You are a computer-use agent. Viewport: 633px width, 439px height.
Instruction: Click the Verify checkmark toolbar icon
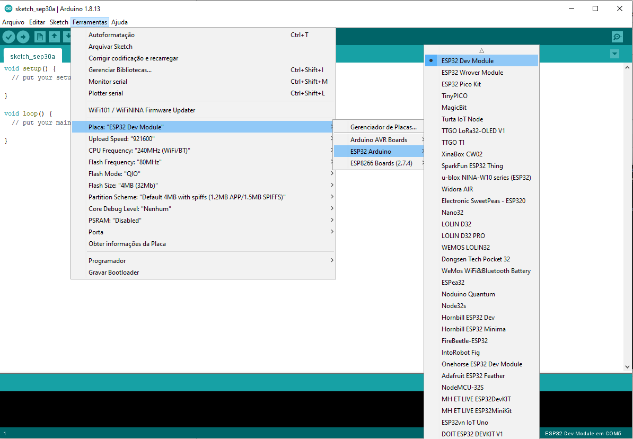8,37
